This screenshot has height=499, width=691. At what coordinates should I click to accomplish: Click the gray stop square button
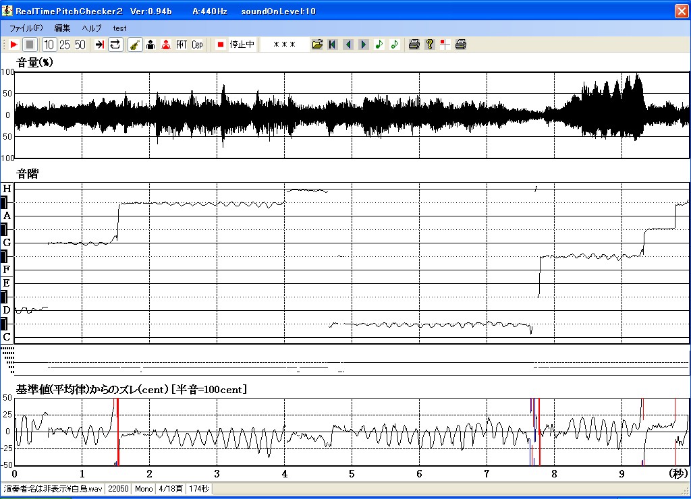30,45
